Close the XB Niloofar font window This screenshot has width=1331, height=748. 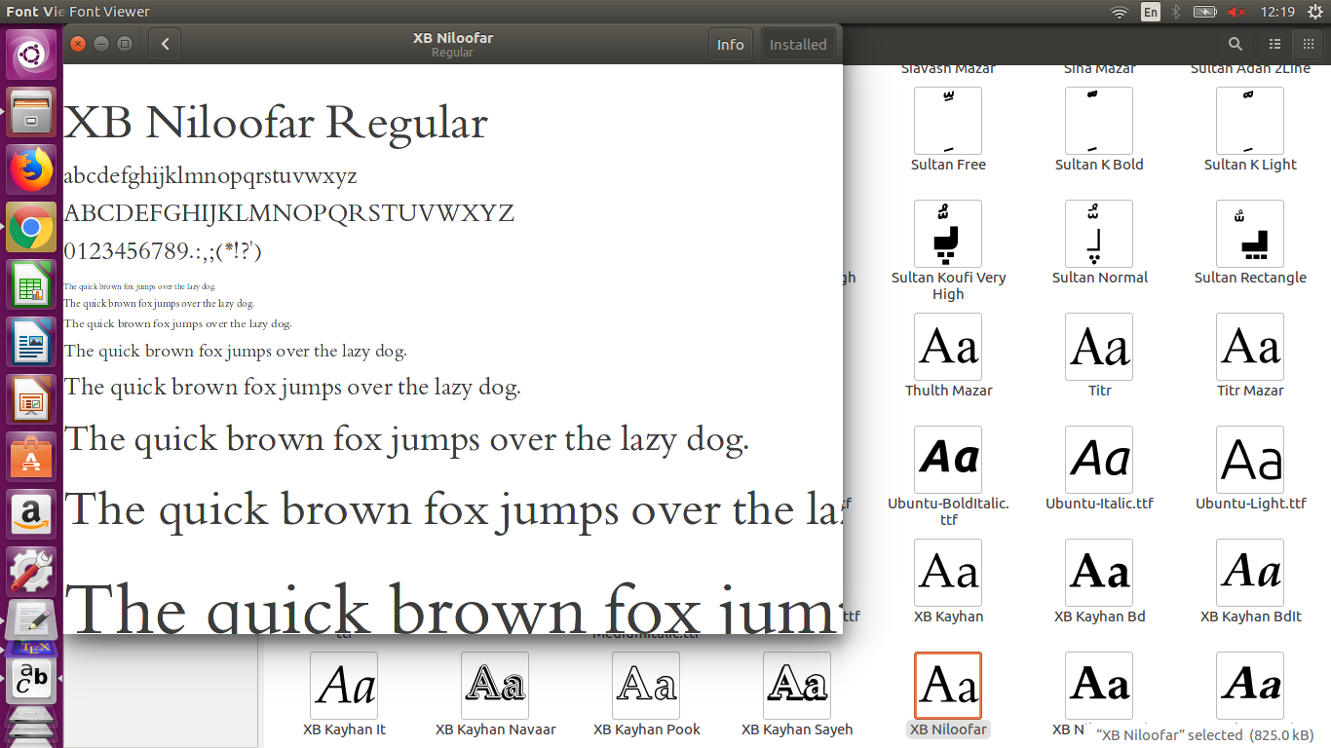pos(78,44)
